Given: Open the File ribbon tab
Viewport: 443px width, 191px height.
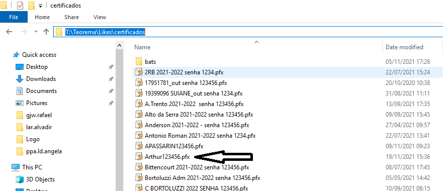Looking at the screenshot, I should coord(14,17).
